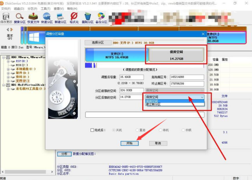Select MSR(J:) in the disk tree
This screenshot has height=180, width=252.
[x=22, y=65]
